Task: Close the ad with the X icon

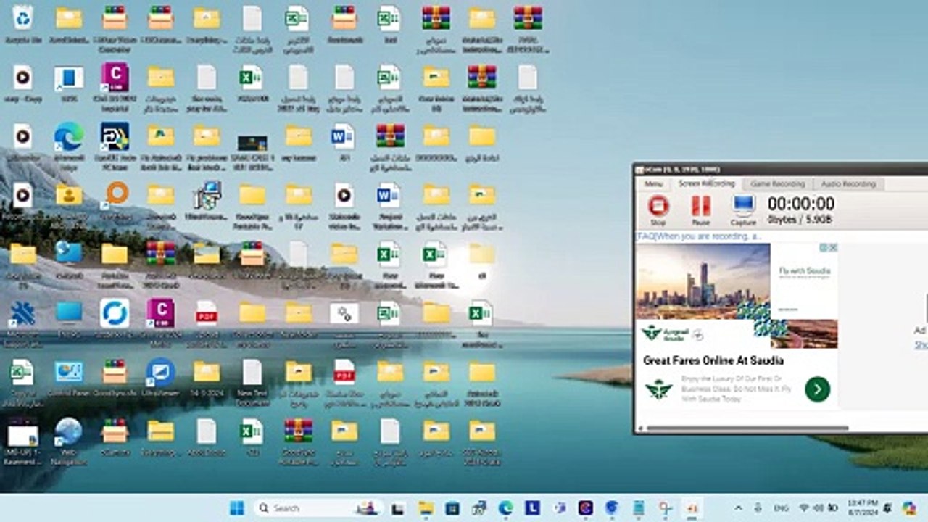Action: (x=833, y=247)
